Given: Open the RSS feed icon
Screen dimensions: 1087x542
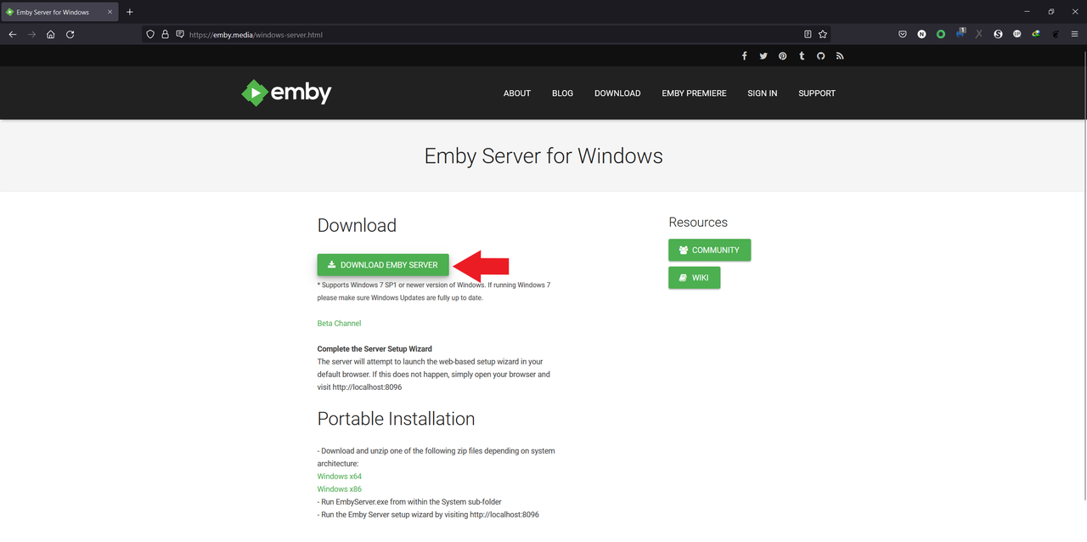Looking at the screenshot, I should click(x=840, y=56).
